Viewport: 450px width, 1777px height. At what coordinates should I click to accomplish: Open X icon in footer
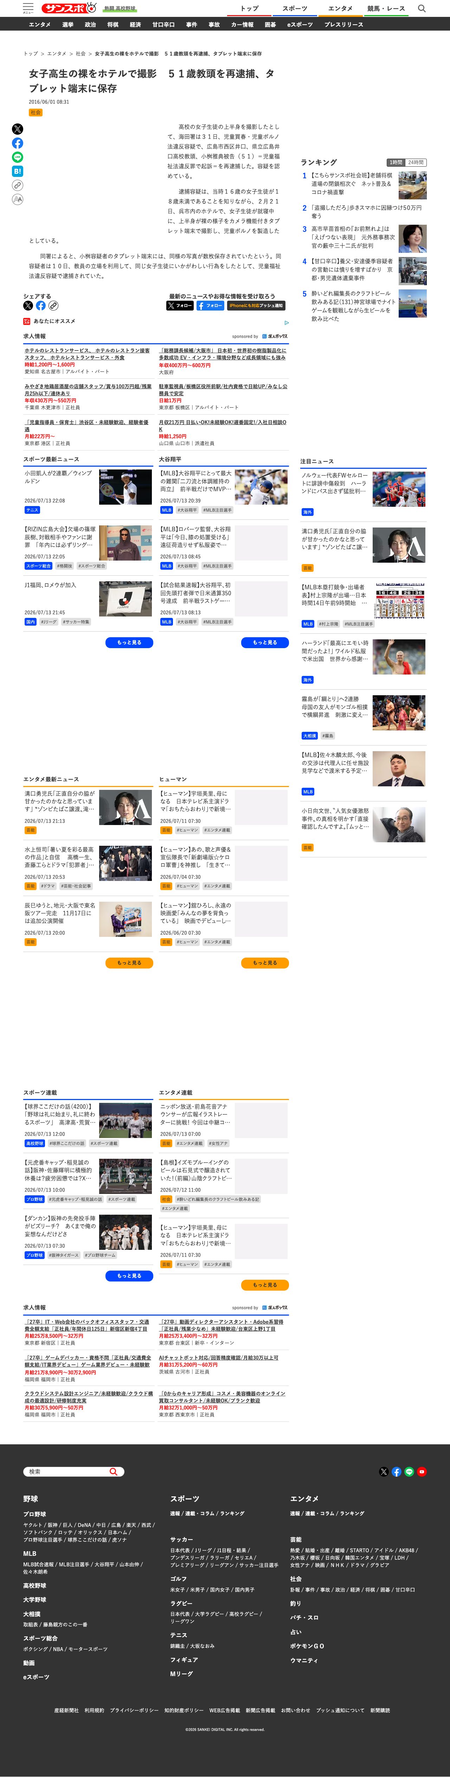click(x=384, y=1471)
